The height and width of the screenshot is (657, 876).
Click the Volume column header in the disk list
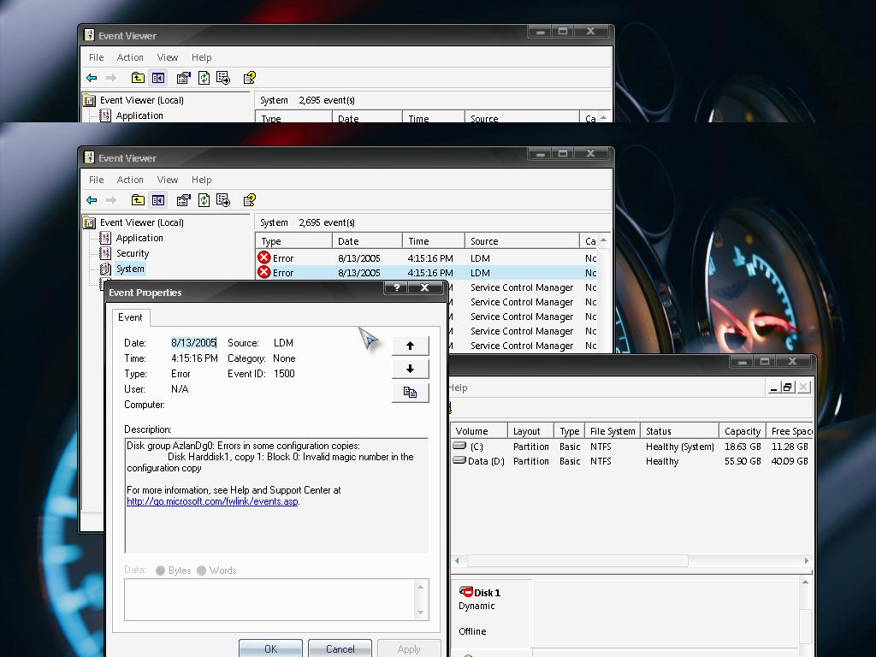click(479, 431)
